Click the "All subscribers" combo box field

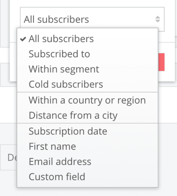coord(92,19)
